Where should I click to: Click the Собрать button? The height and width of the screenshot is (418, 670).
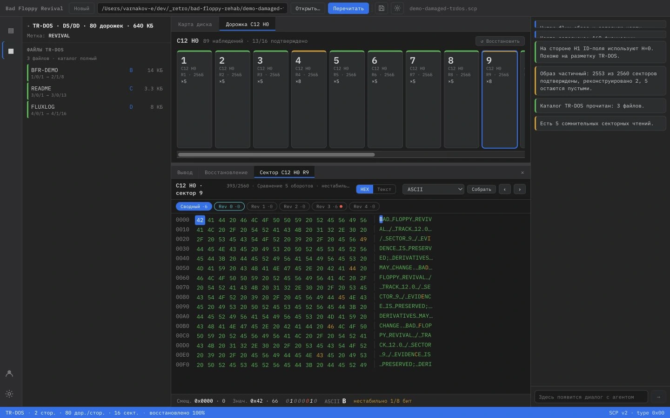481,189
